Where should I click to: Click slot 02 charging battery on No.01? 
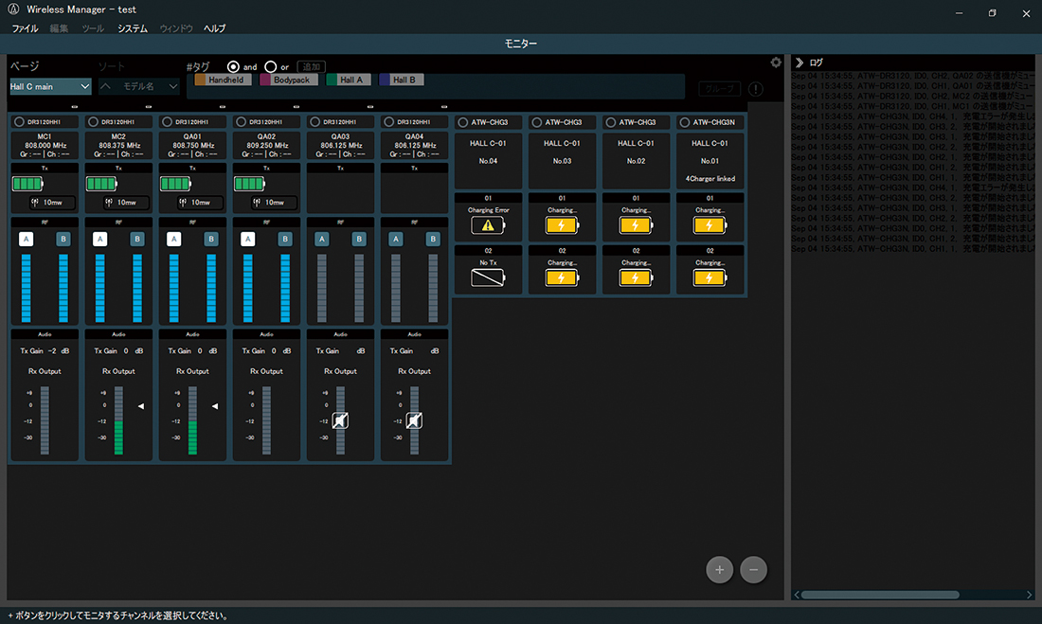(710, 277)
